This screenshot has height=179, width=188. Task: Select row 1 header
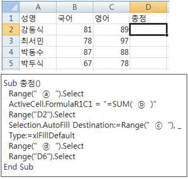point(11,19)
